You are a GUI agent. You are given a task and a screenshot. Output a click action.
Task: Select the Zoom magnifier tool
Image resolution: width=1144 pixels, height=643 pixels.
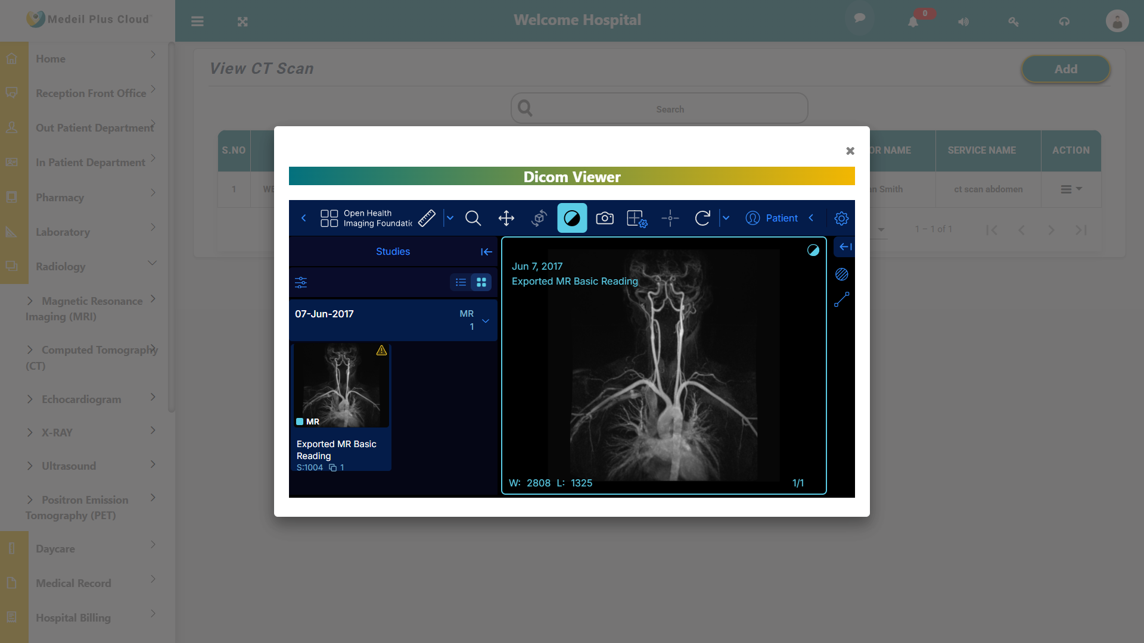[x=473, y=218]
